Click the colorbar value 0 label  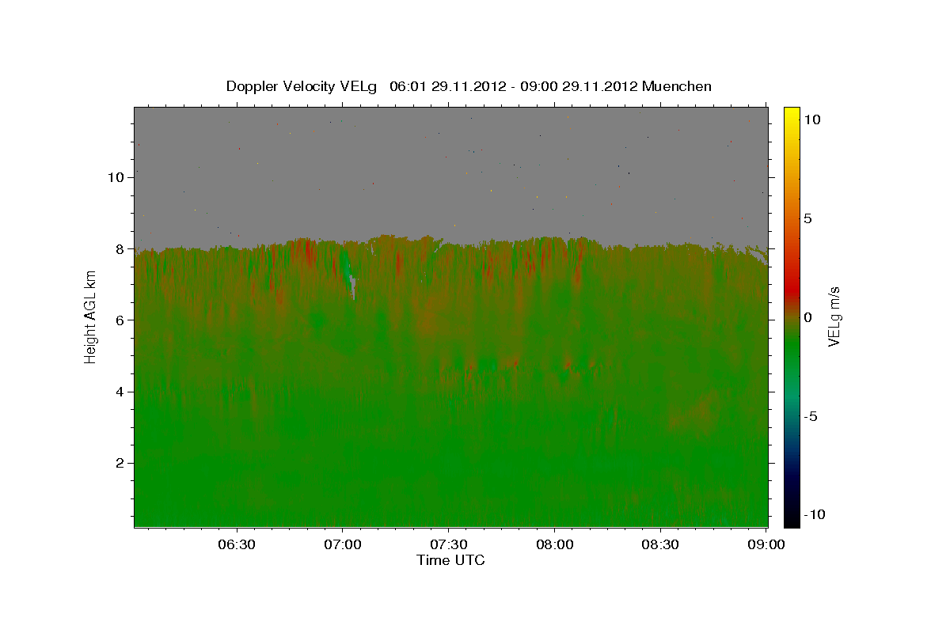(807, 317)
